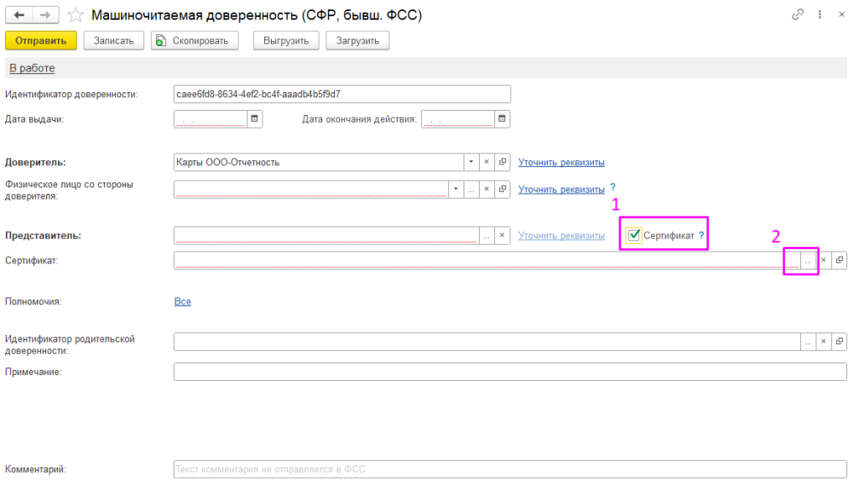Add form to favorites with star icon

click(x=75, y=15)
